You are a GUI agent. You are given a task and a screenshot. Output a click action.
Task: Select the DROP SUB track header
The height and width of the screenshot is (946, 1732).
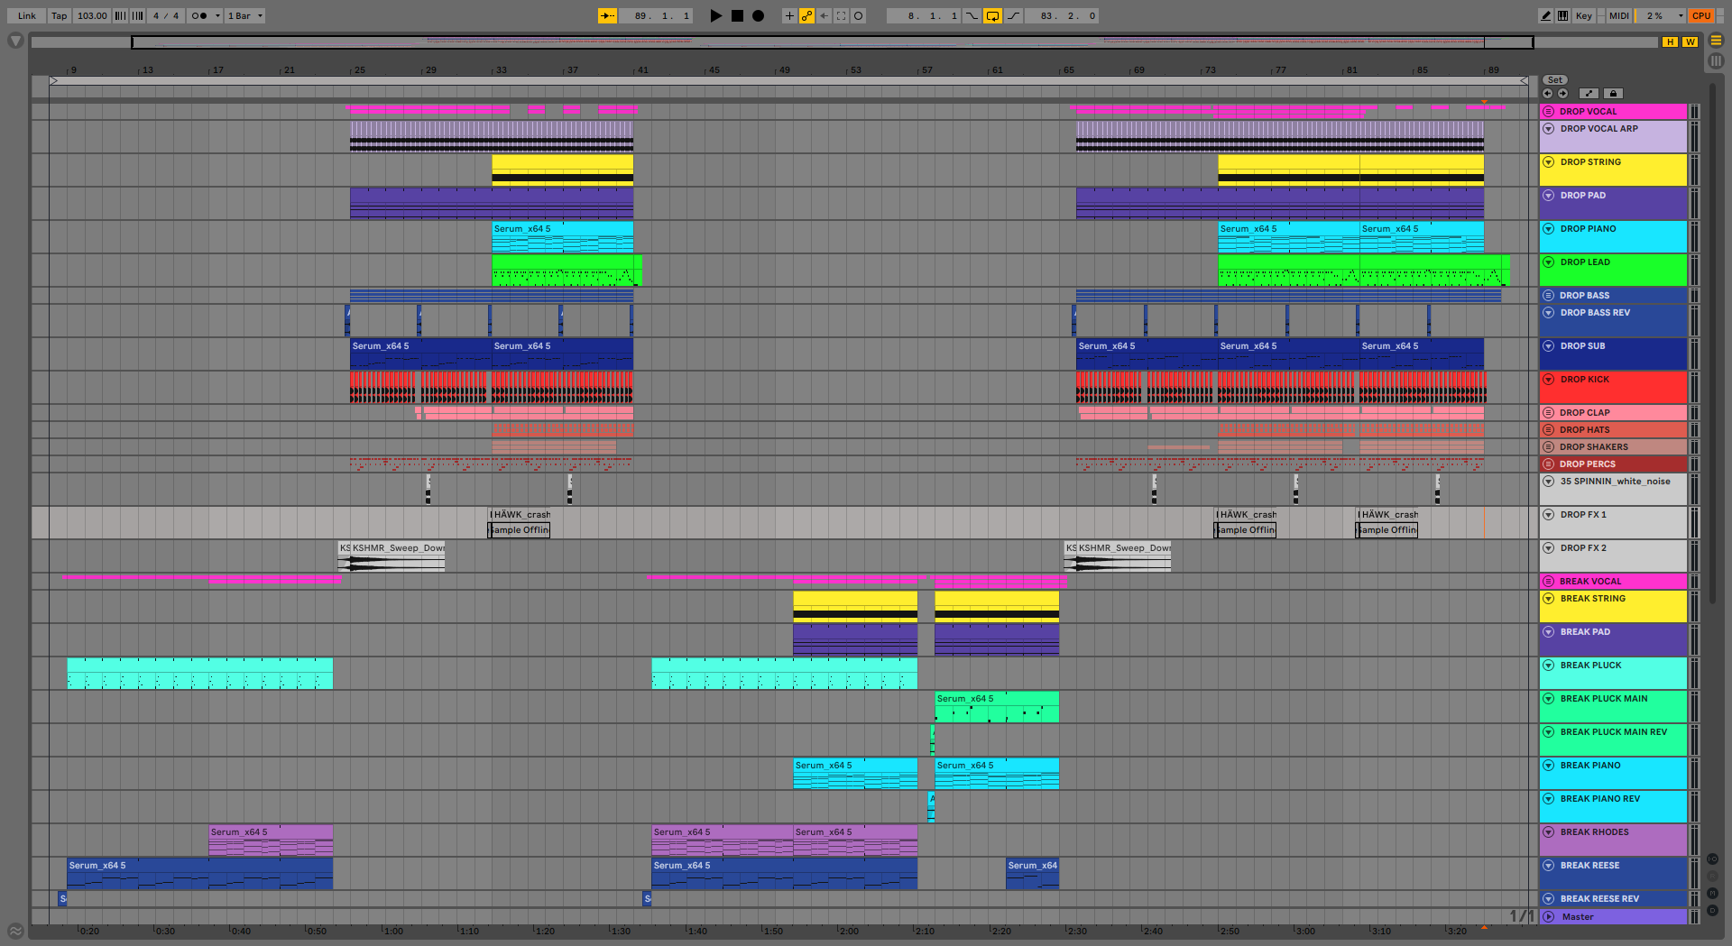[x=1613, y=354]
